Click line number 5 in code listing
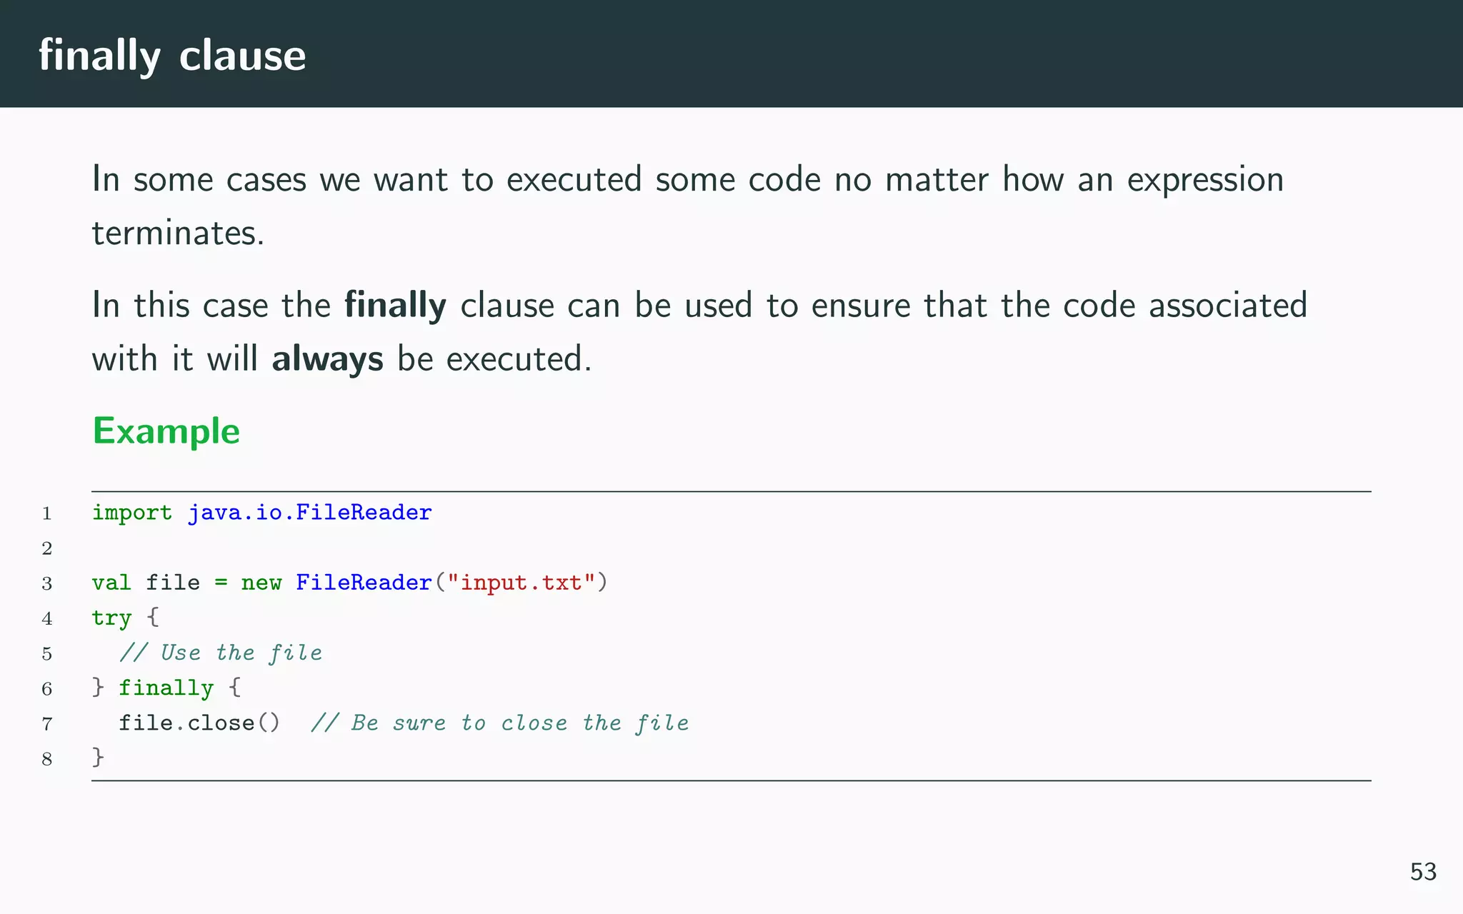 [x=47, y=653]
